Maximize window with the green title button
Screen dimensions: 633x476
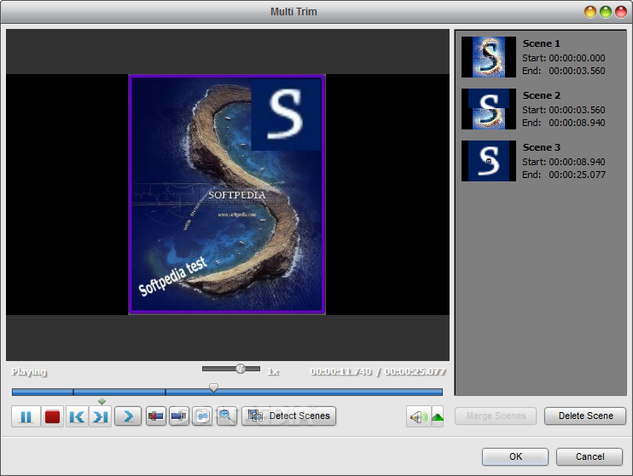coord(606,12)
